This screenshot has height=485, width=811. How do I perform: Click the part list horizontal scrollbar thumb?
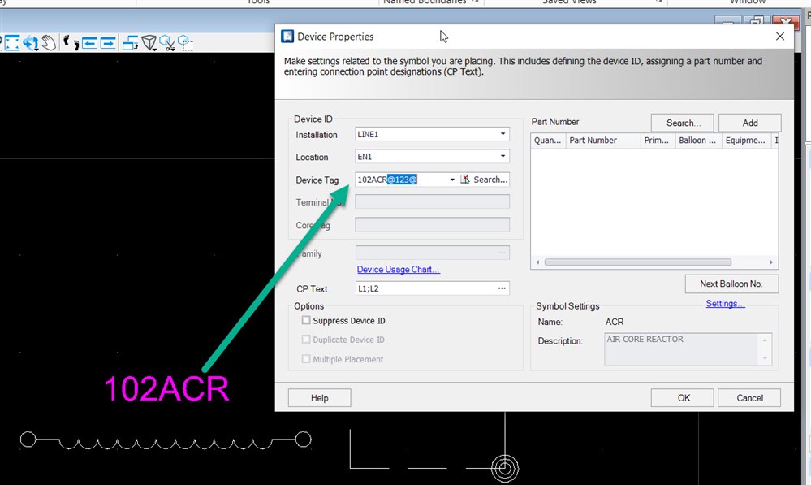(638, 262)
